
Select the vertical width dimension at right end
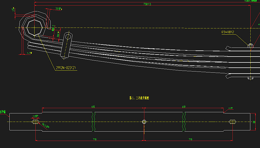point(254,122)
